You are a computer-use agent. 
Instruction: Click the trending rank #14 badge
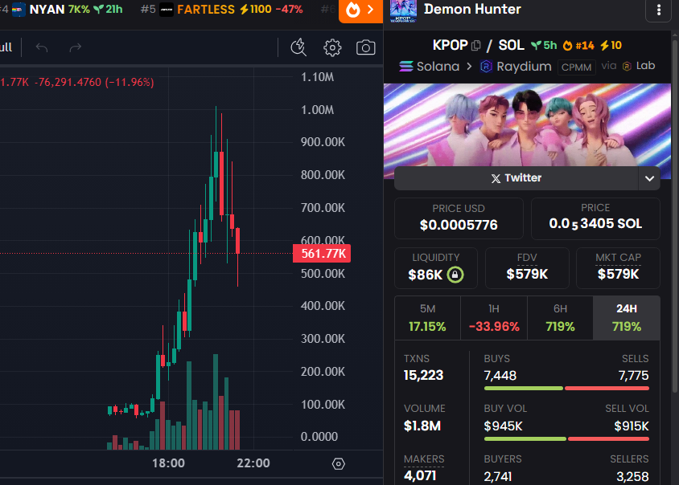pos(578,46)
